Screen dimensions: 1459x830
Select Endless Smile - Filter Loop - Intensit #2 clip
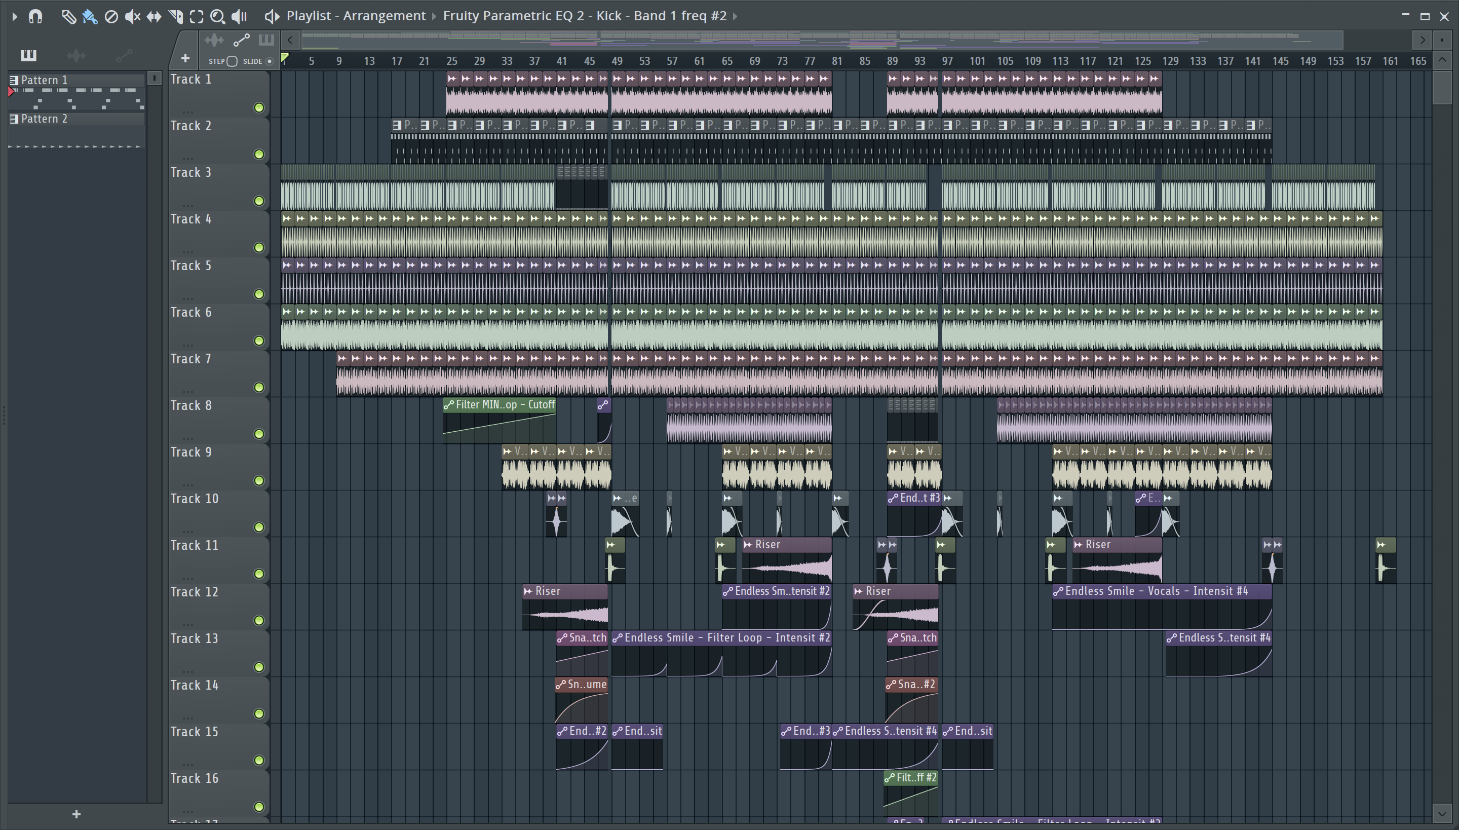(721, 654)
